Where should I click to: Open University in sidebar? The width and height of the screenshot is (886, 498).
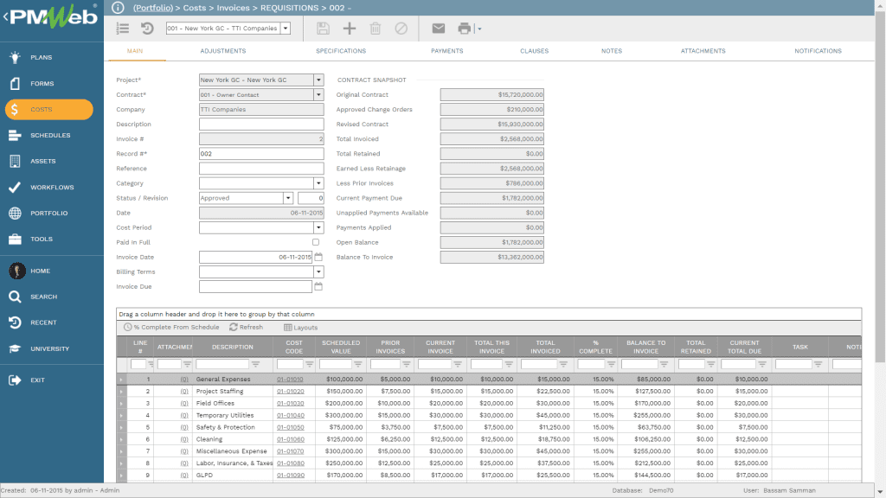(x=49, y=349)
